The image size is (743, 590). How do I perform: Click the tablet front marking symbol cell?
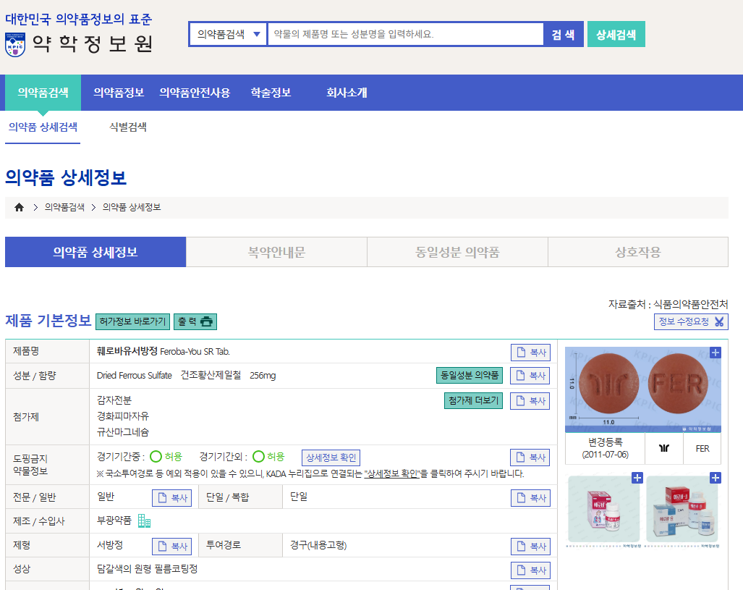coord(664,448)
